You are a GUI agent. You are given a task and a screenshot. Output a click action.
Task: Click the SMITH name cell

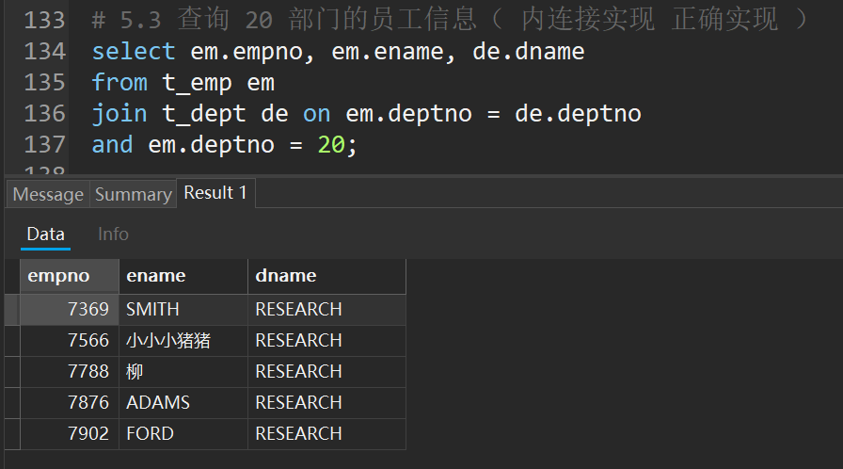tap(183, 309)
